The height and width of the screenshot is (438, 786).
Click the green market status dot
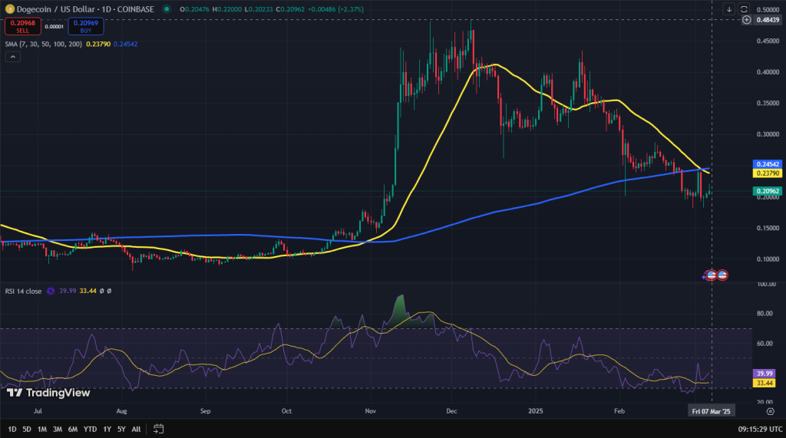click(167, 9)
